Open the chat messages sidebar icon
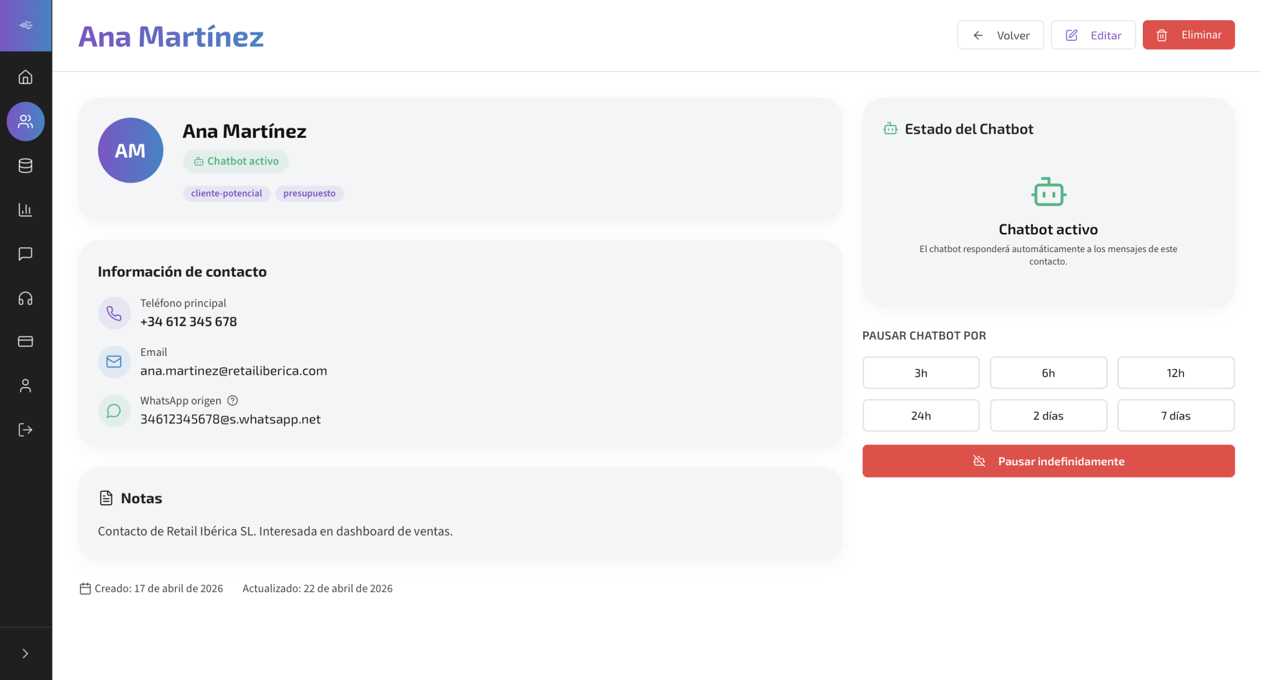 [x=26, y=254]
